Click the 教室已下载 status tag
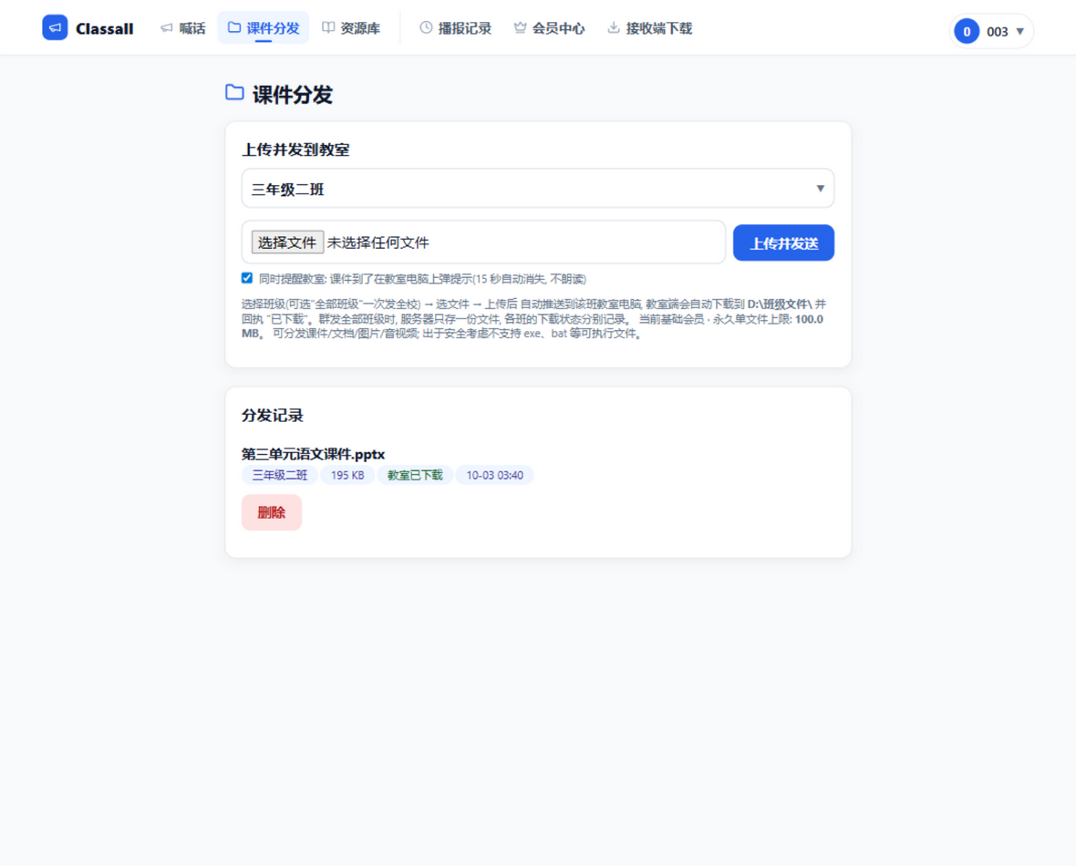The image size is (1076, 866). pos(415,476)
